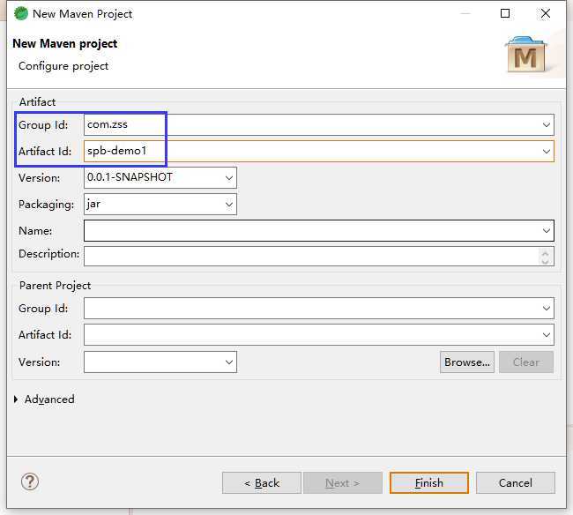
Task: Open the Parent Project Group Id dropdown
Action: pos(547,308)
